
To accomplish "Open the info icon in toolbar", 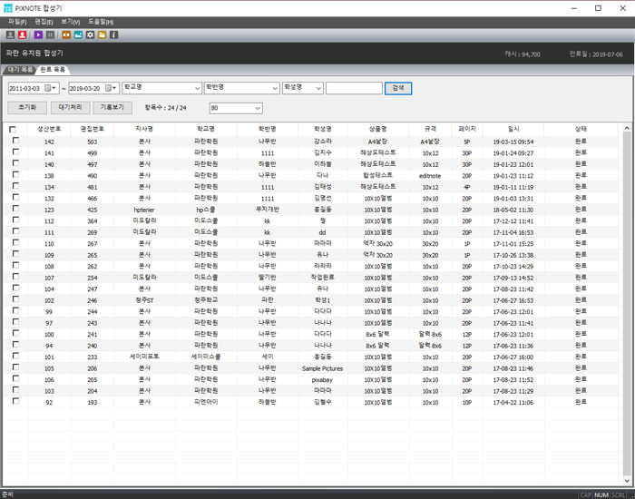I will [113, 34].
